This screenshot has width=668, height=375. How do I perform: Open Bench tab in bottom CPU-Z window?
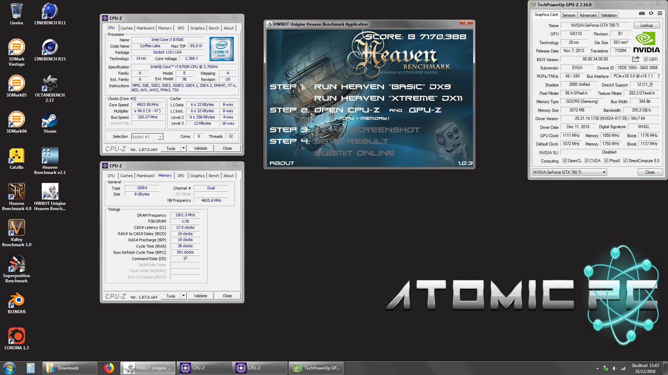[x=214, y=176]
